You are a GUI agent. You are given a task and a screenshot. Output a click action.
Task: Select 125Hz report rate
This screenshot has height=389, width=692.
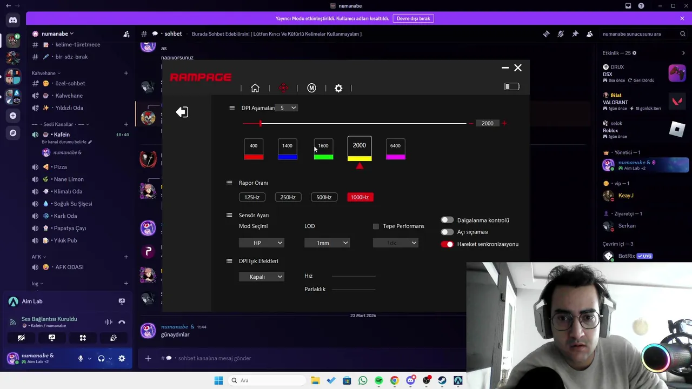(252, 197)
